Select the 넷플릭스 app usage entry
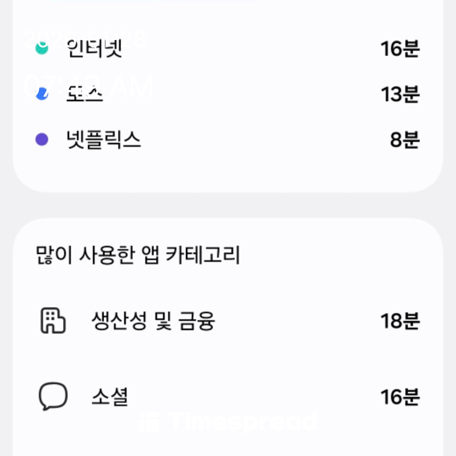Screen dimensions: 456x456 pyautogui.click(x=104, y=140)
